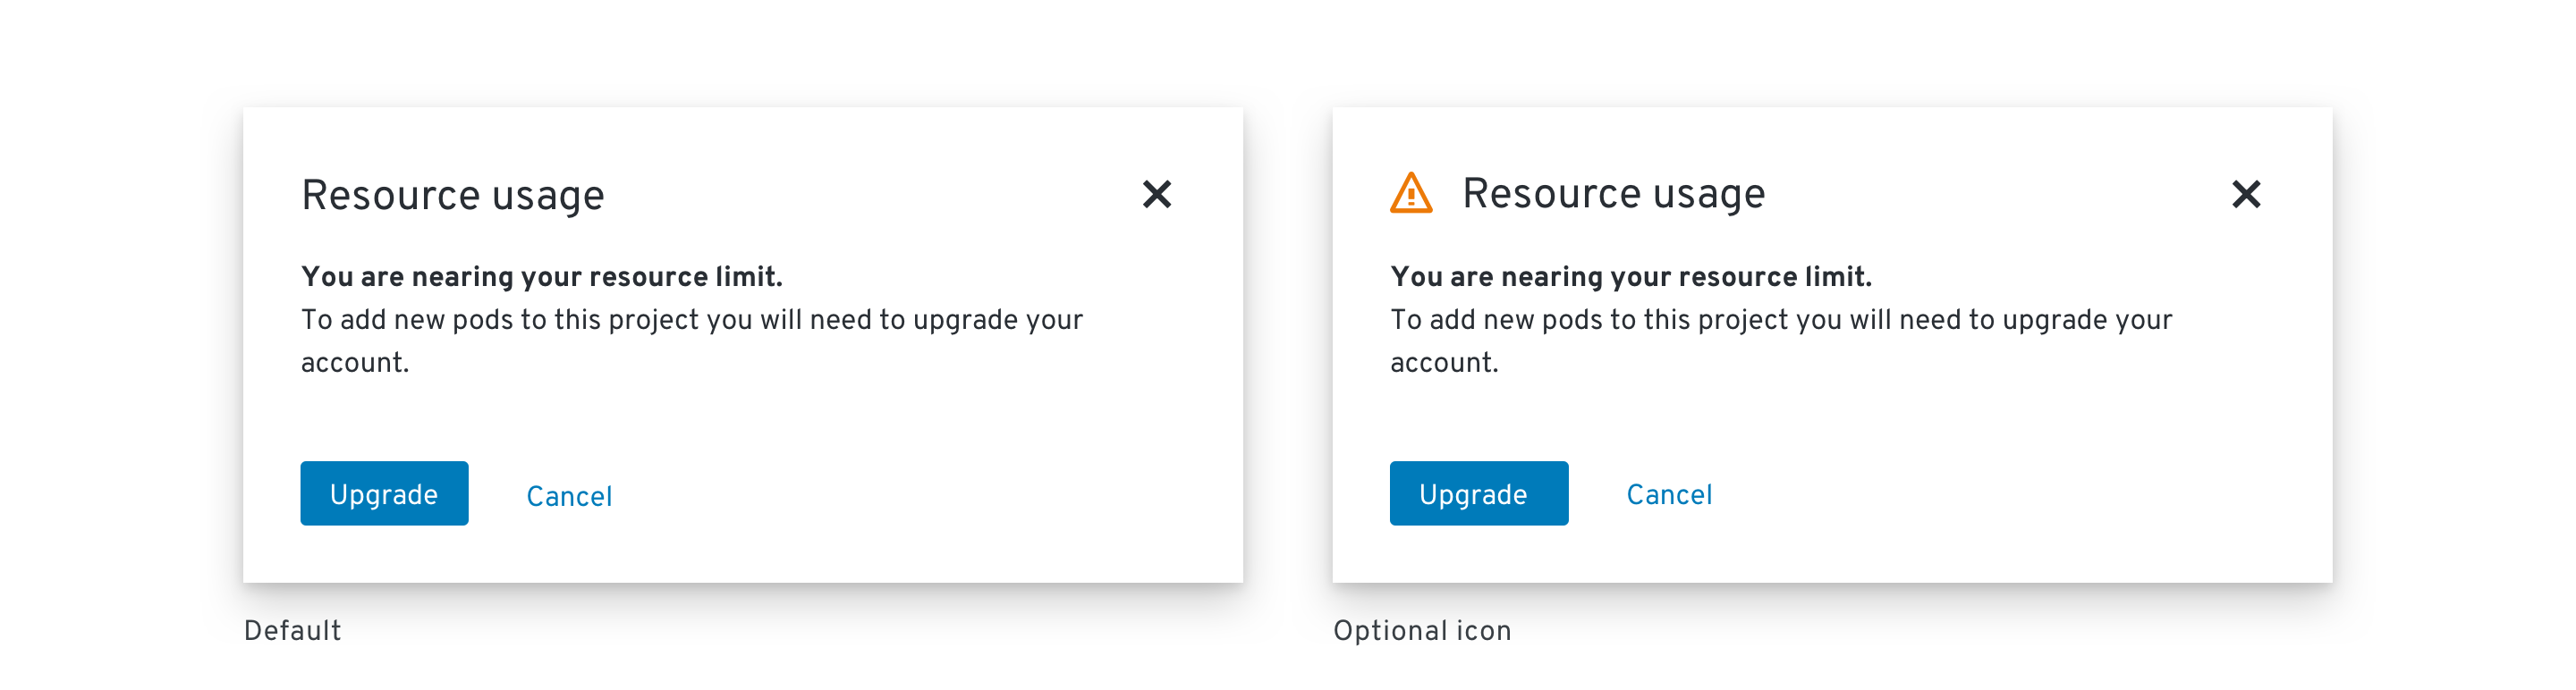Click the 'Optional icon' caption label
This screenshot has width=2576, height=690.
(x=1422, y=631)
